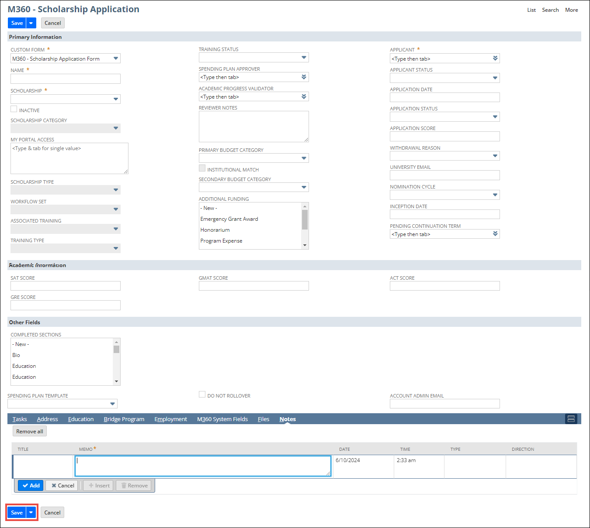This screenshot has width=590, height=528.
Task: Open the M360 System Fields subtab
Action: (222, 419)
